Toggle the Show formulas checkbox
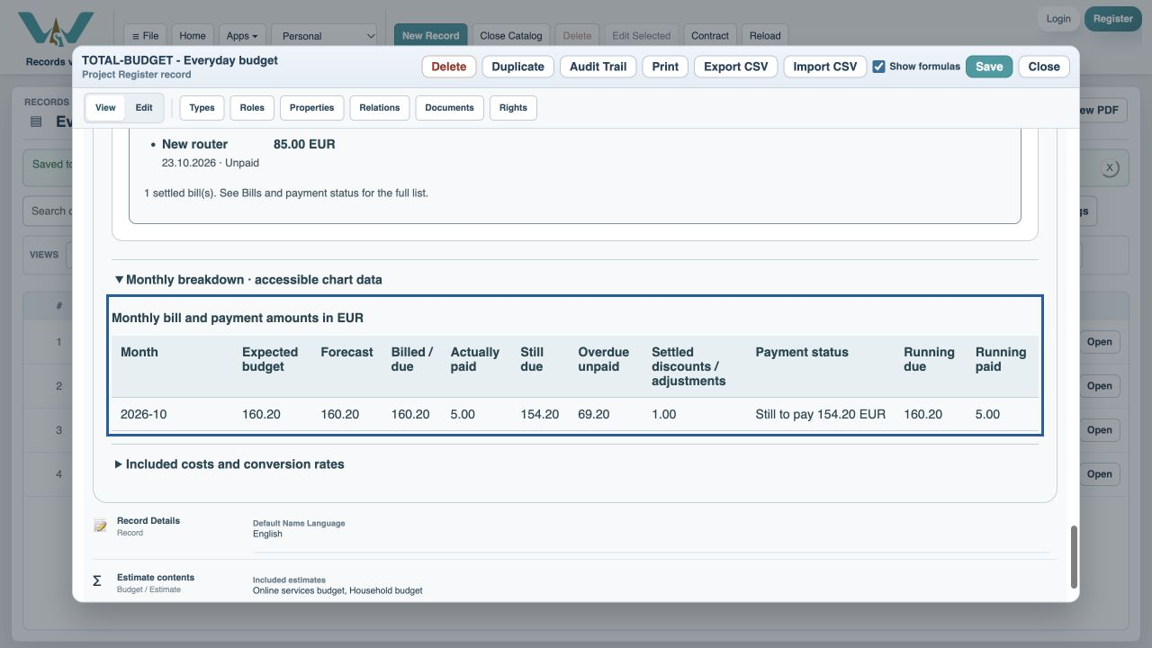Screen dimensions: 1152x648 pos(879,67)
